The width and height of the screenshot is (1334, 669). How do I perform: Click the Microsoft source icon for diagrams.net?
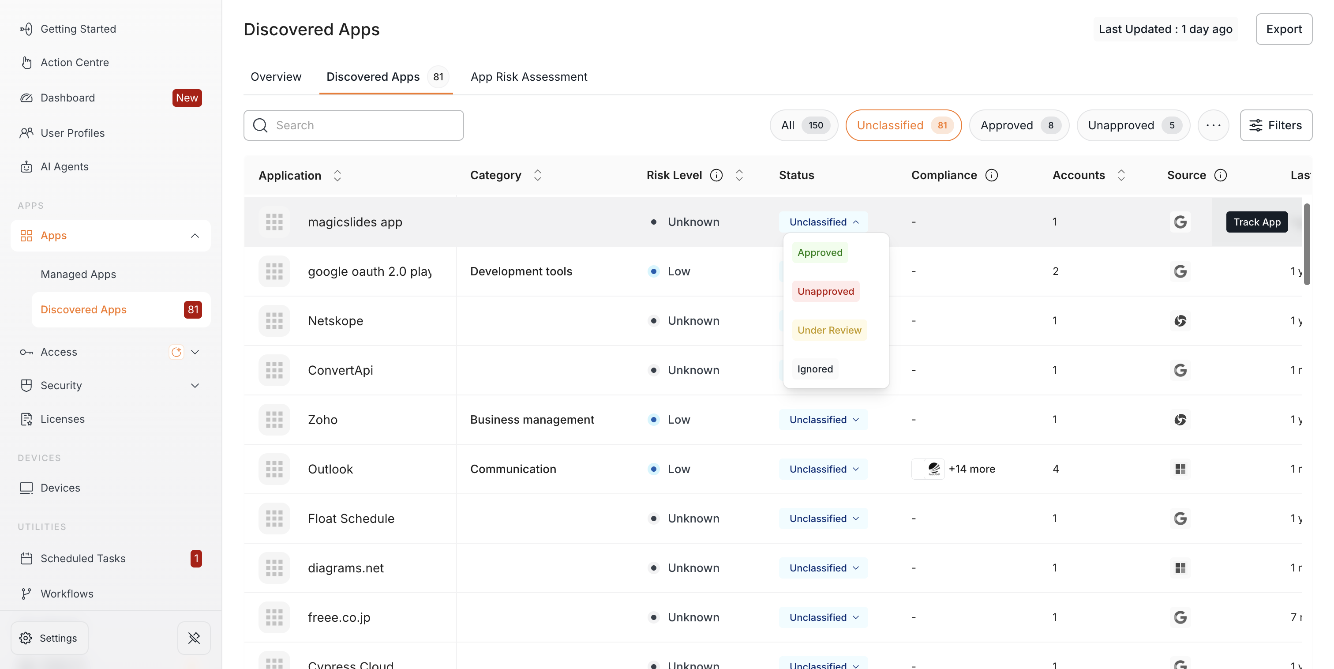pos(1180,568)
